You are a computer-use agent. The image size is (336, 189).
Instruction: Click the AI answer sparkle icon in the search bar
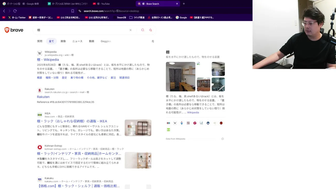click(150, 30)
